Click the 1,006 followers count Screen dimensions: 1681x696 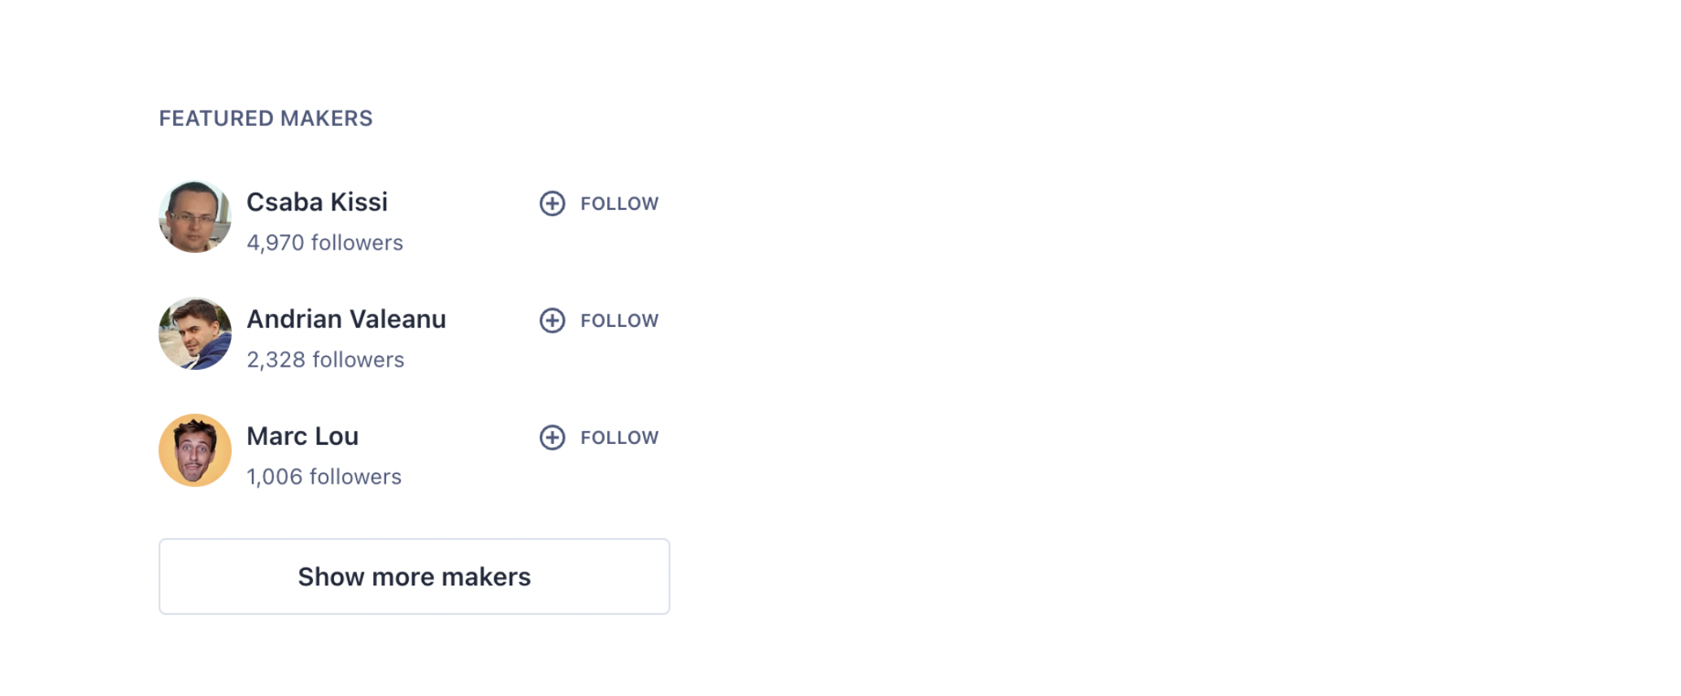pyautogui.click(x=324, y=477)
